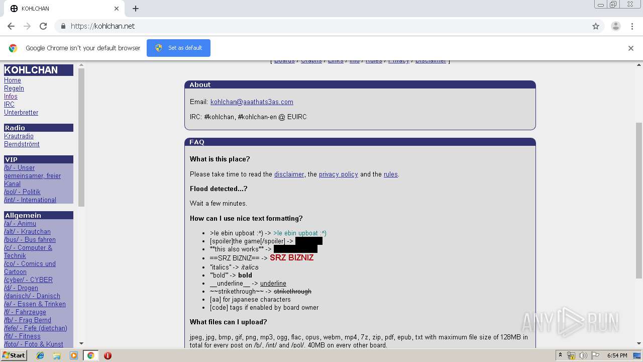Open the Chrome three-dot menu
The image size is (643, 362).
631,26
